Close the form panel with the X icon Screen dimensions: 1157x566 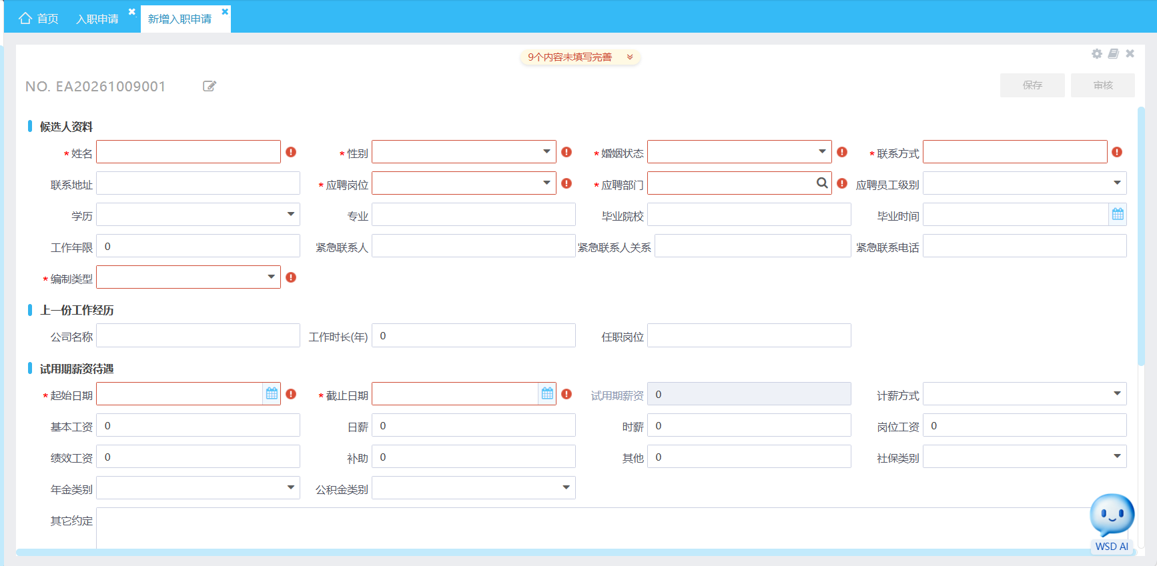point(1130,53)
